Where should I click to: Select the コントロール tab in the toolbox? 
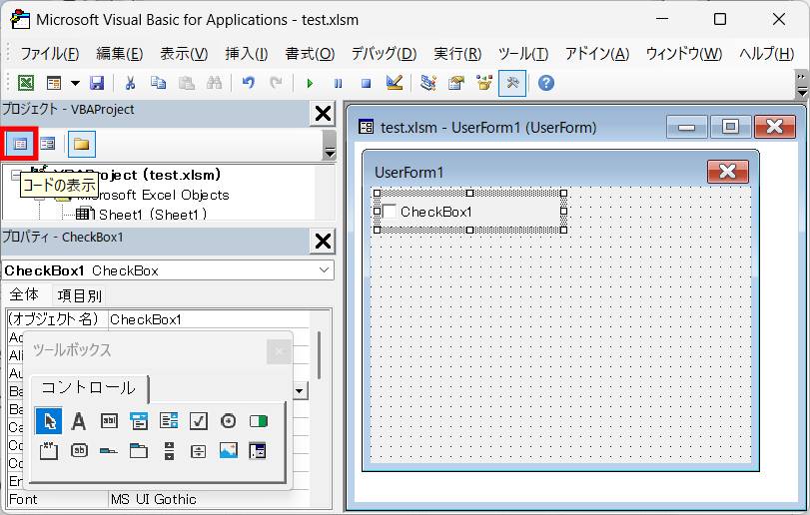click(89, 388)
